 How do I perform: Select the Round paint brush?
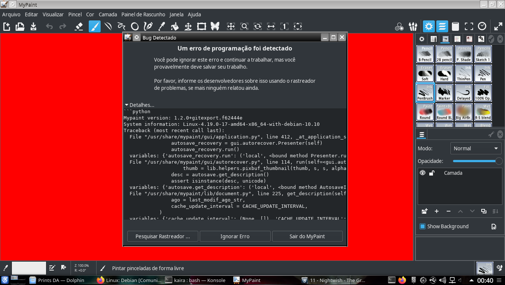pos(425,112)
